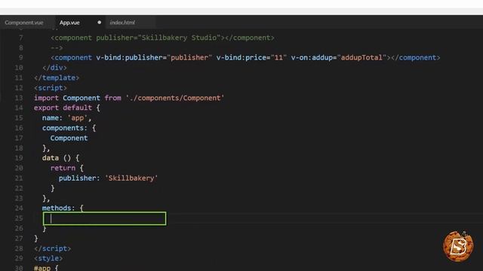Image resolution: width=483 pixels, height=271 pixels.
Task: Click the 'addupTotal' attribute value
Action: (361, 57)
